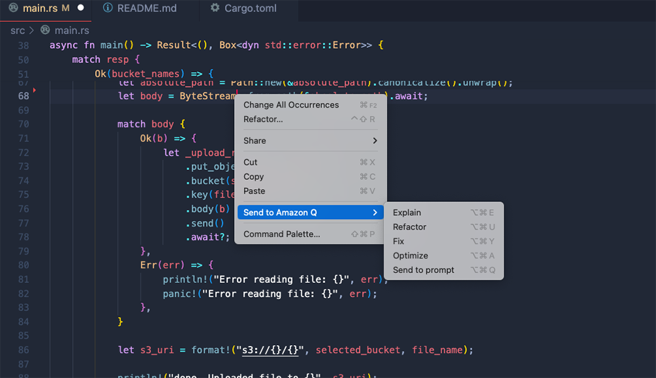Click the Rust file icon in the breadcrumb bar
This screenshot has width=656, height=378.
coord(44,30)
